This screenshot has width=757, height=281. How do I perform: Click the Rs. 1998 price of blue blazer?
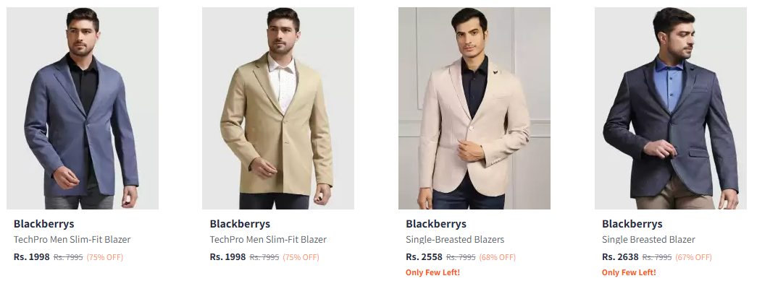(32, 257)
